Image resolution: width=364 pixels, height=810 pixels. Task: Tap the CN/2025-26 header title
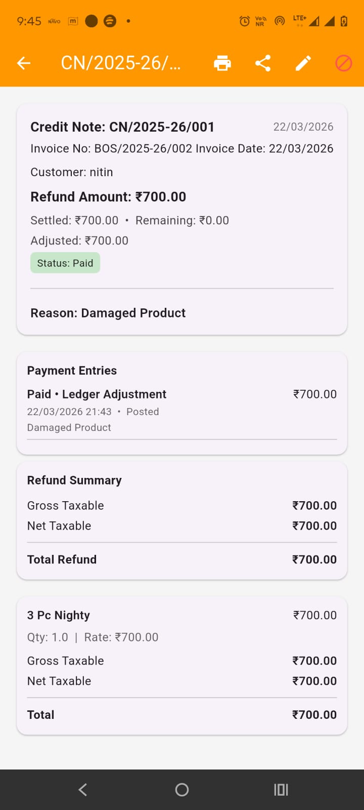pos(120,63)
